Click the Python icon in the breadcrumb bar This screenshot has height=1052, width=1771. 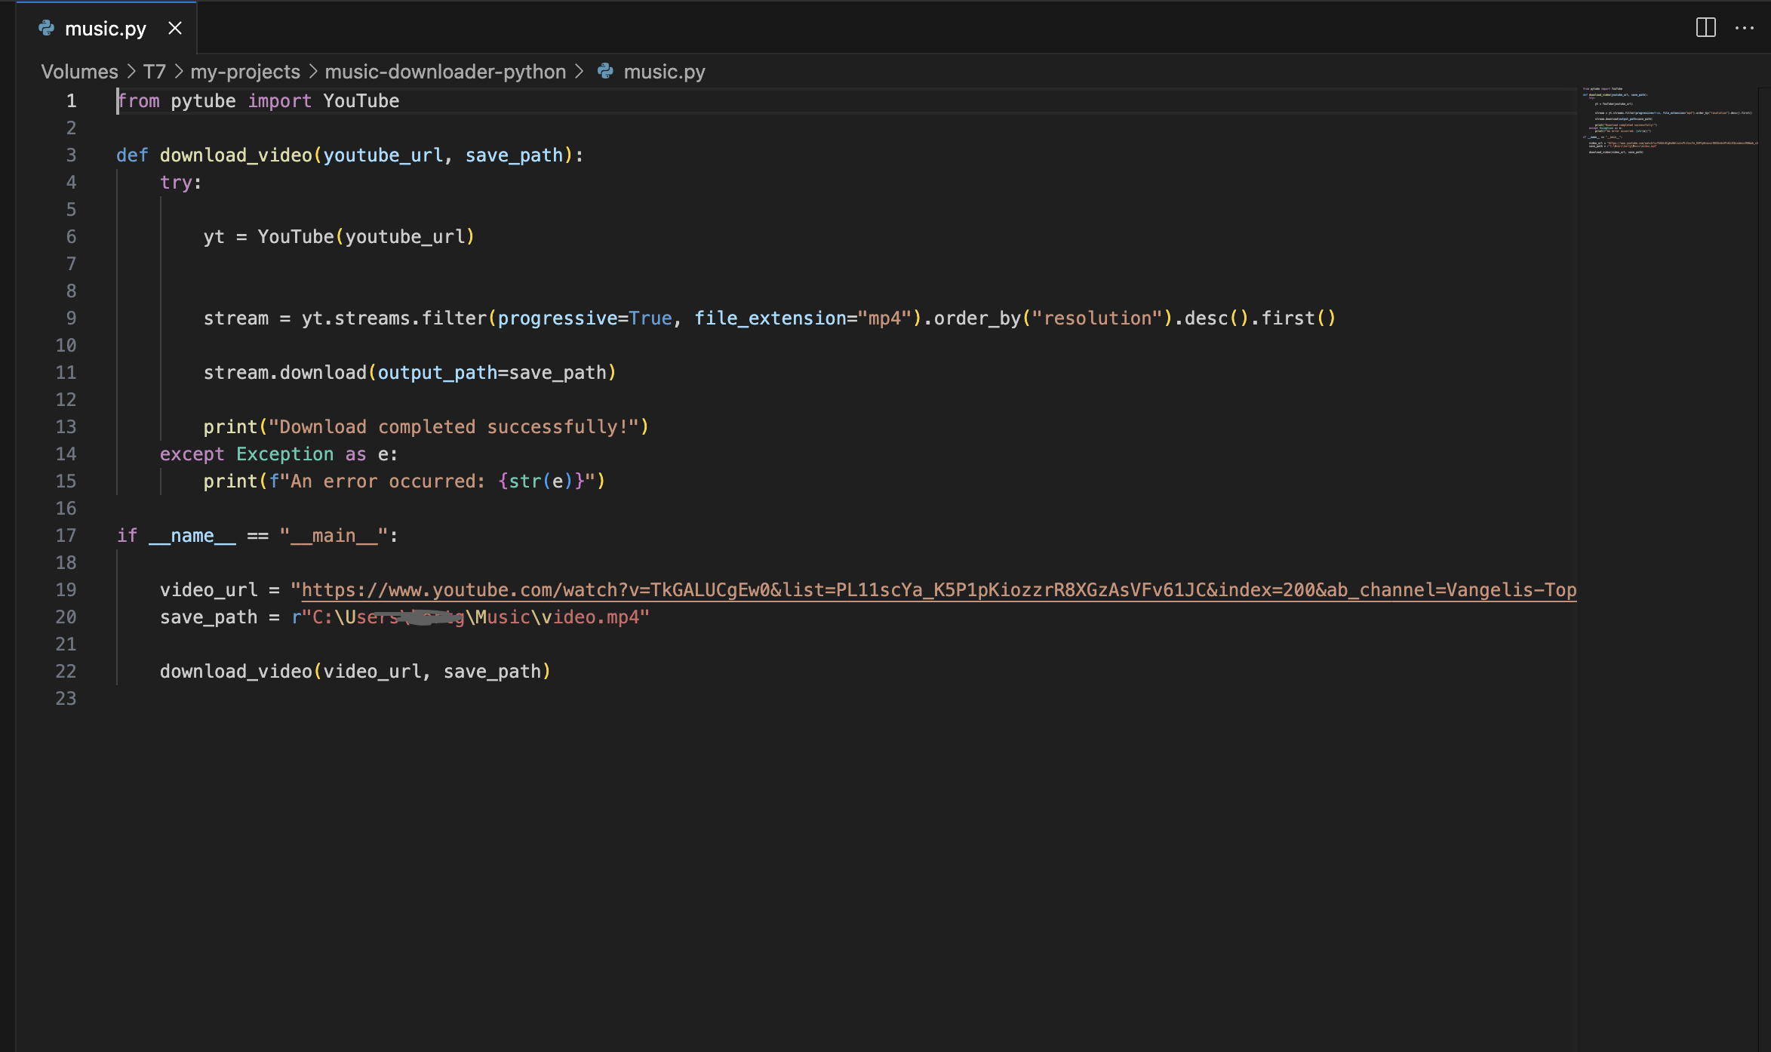click(x=604, y=71)
